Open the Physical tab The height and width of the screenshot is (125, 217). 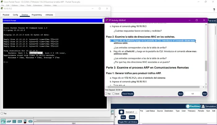click(x=6, y=15)
